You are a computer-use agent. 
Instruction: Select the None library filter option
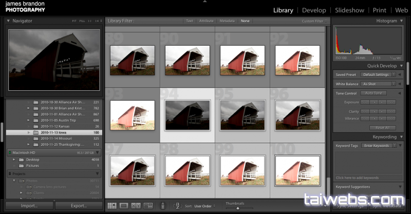pos(245,21)
